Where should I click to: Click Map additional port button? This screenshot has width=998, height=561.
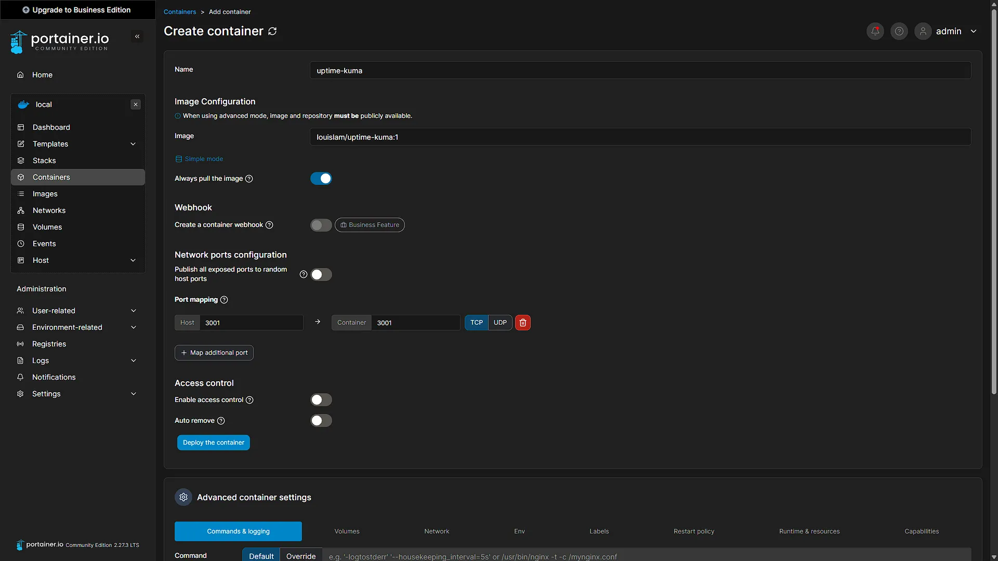[x=214, y=353]
